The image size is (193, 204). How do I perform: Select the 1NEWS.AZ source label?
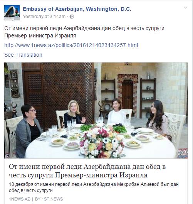(19, 199)
